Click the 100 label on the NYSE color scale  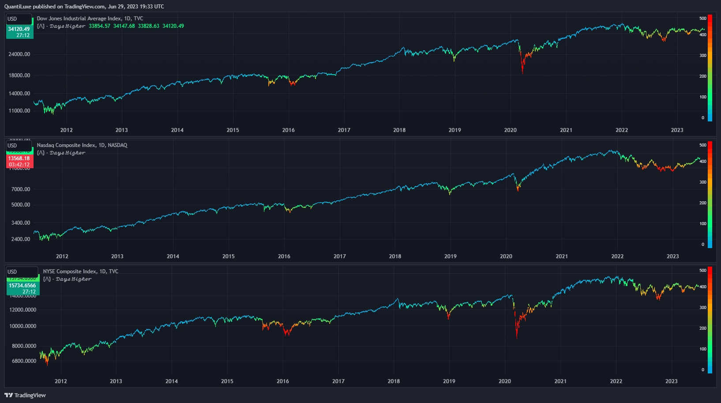pos(703,349)
